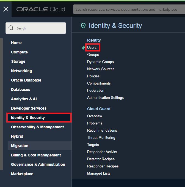
Task: Open the Hybrid category
Action: (x=17, y=136)
